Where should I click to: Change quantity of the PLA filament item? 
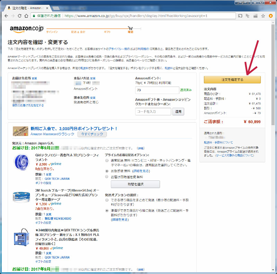[x=48, y=174]
